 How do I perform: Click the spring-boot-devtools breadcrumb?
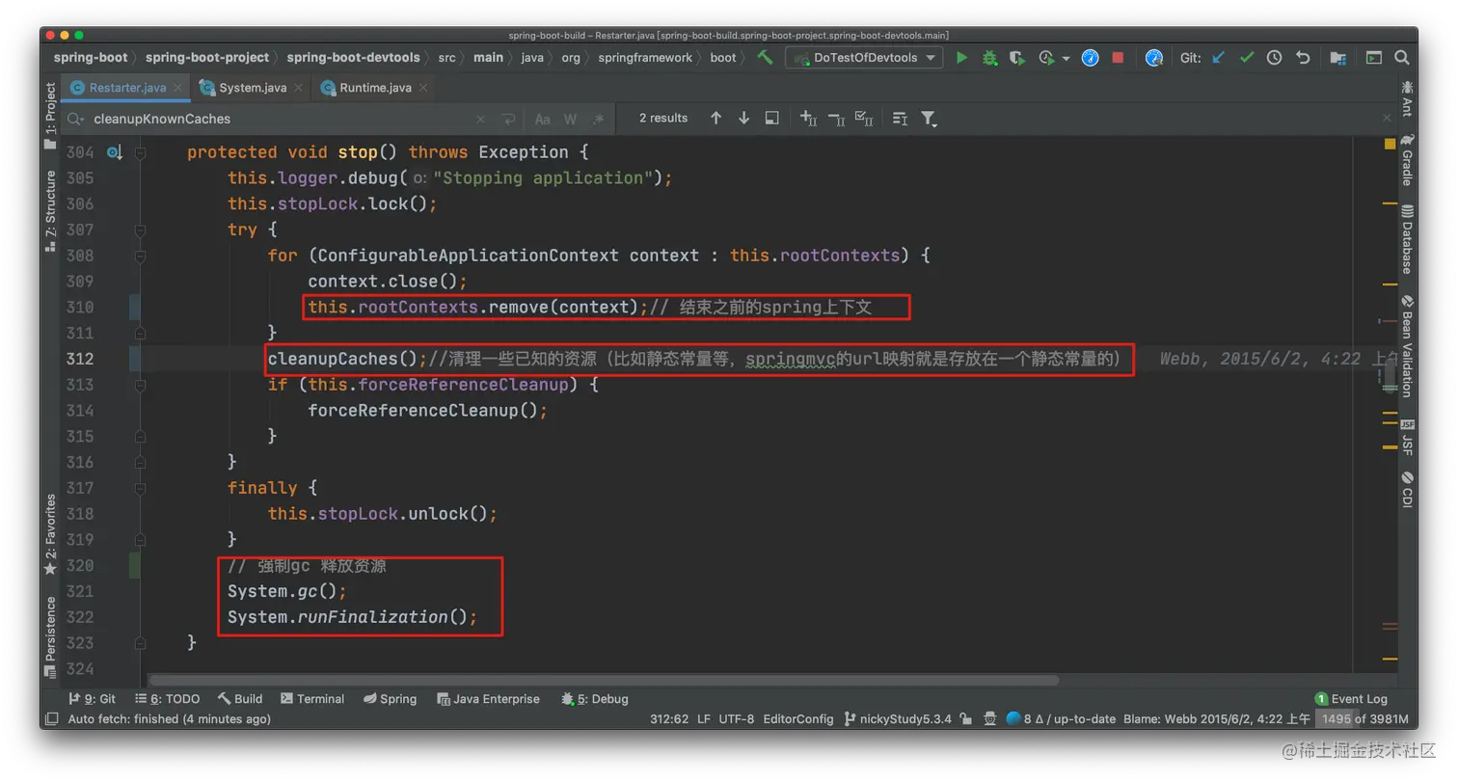click(x=353, y=58)
